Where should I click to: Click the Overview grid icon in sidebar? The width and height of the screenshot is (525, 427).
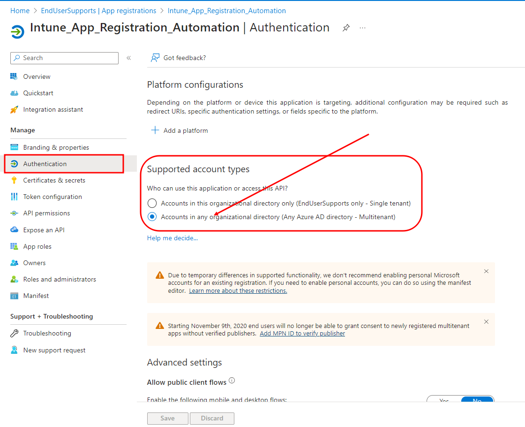(x=14, y=76)
